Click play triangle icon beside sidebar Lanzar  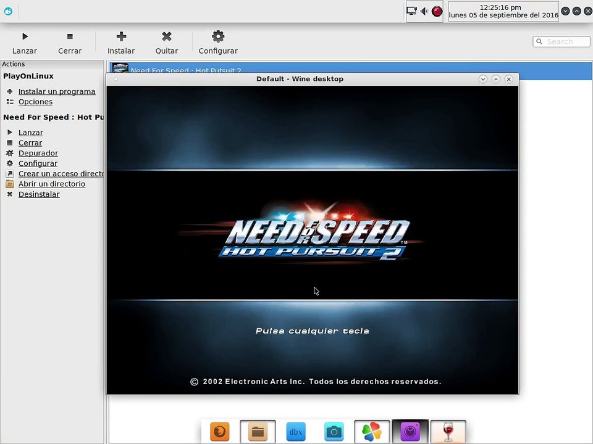[x=10, y=132]
